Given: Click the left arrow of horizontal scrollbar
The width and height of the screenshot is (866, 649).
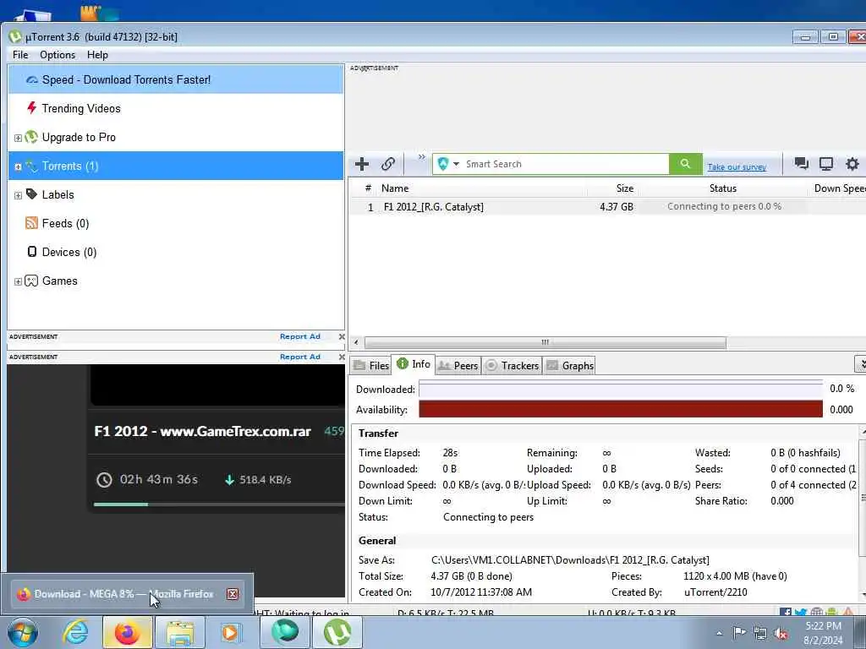Looking at the screenshot, I should point(356,343).
